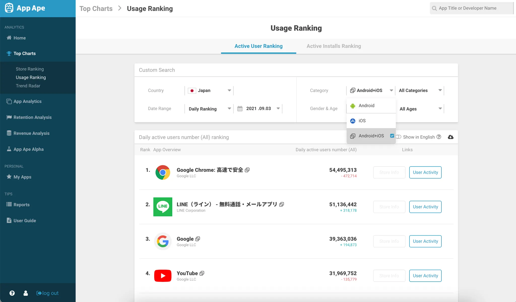The image size is (516, 302).
Task: Click copy icon beside Google app name
Action: pyautogui.click(x=198, y=239)
